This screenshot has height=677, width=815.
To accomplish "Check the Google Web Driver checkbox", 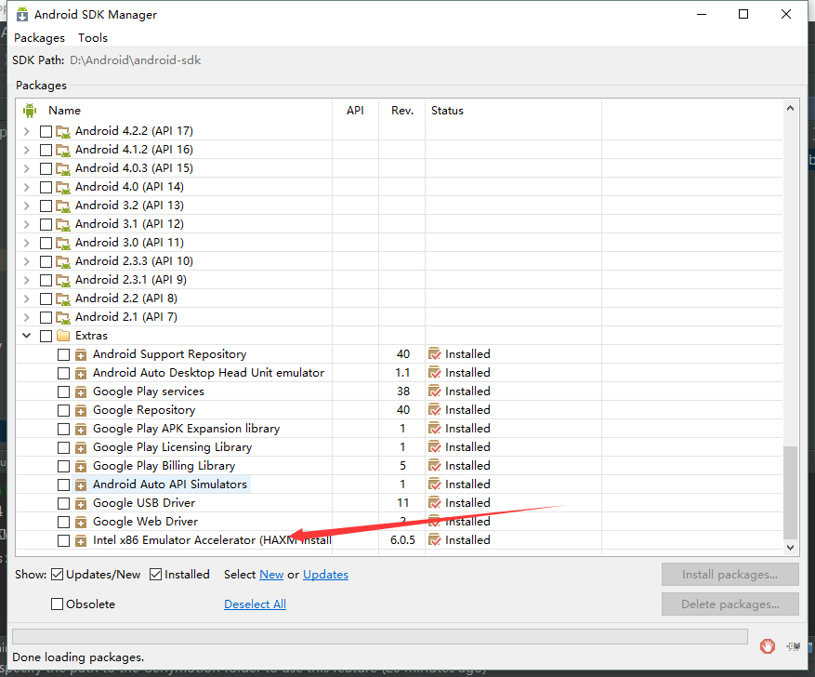I will coord(63,522).
